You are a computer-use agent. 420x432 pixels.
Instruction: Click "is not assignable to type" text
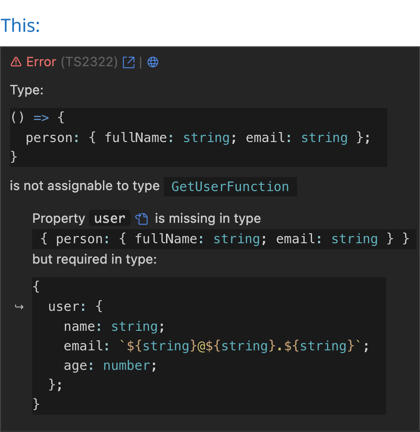(x=84, y=186)
